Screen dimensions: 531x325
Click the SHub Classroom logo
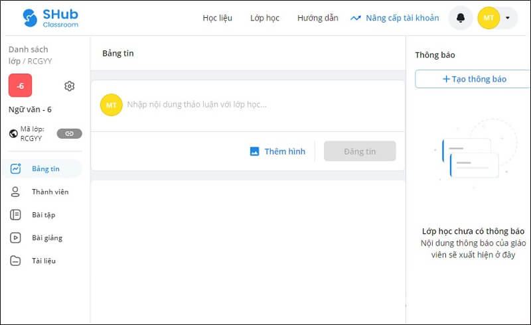point(50,18)
